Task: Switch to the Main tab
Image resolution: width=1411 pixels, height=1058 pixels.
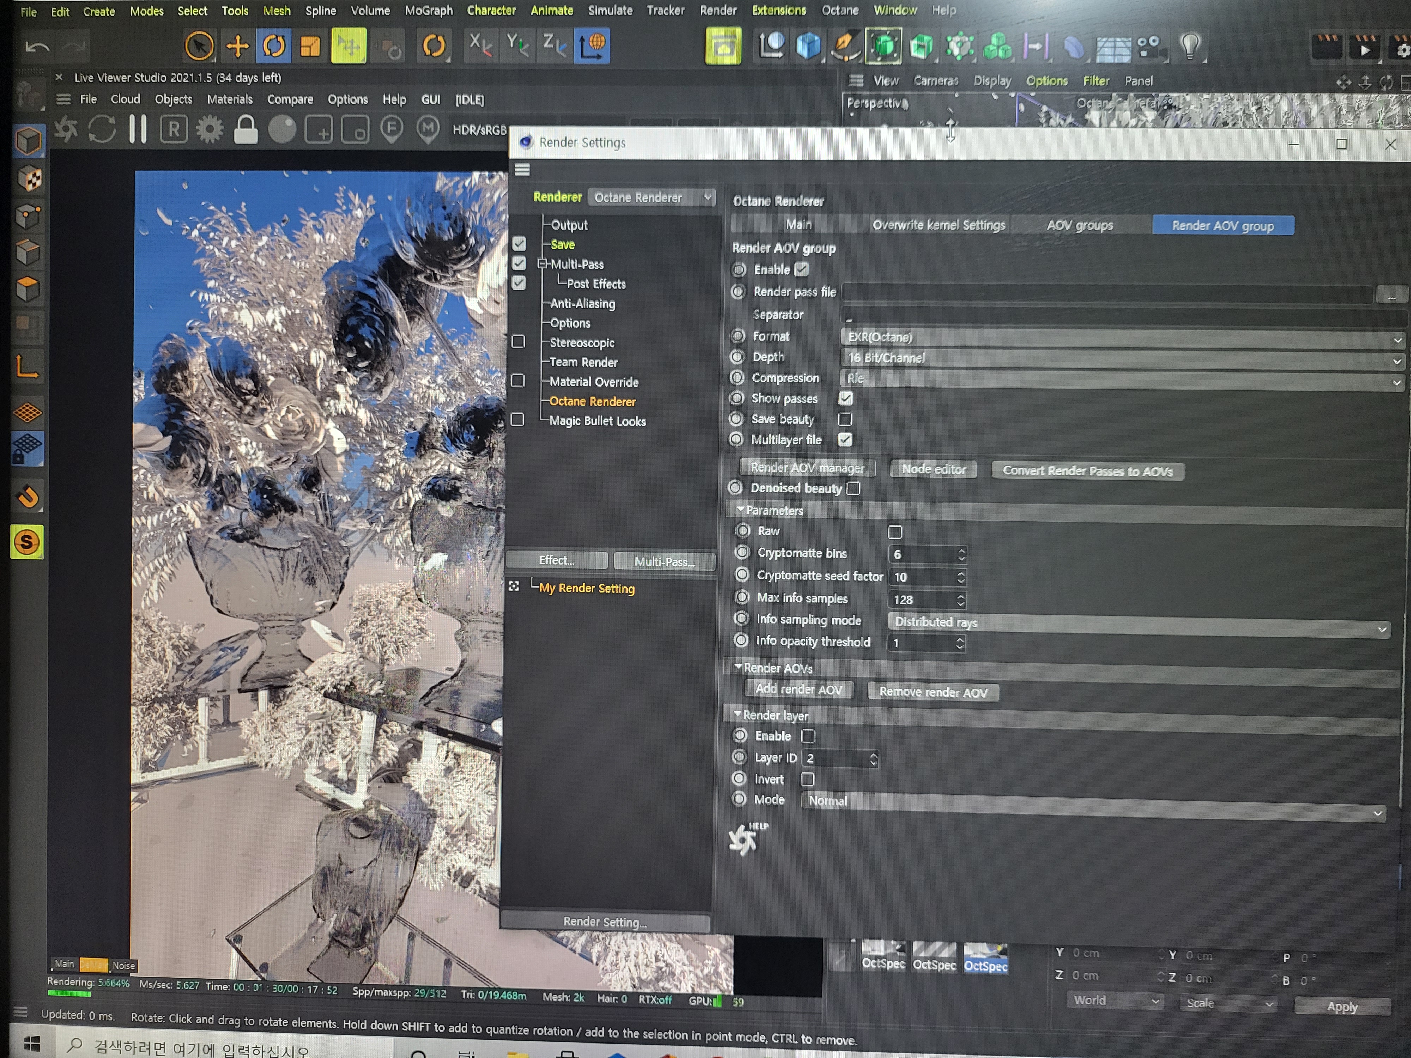Action: pyautogui.click(x=799, y=224)
